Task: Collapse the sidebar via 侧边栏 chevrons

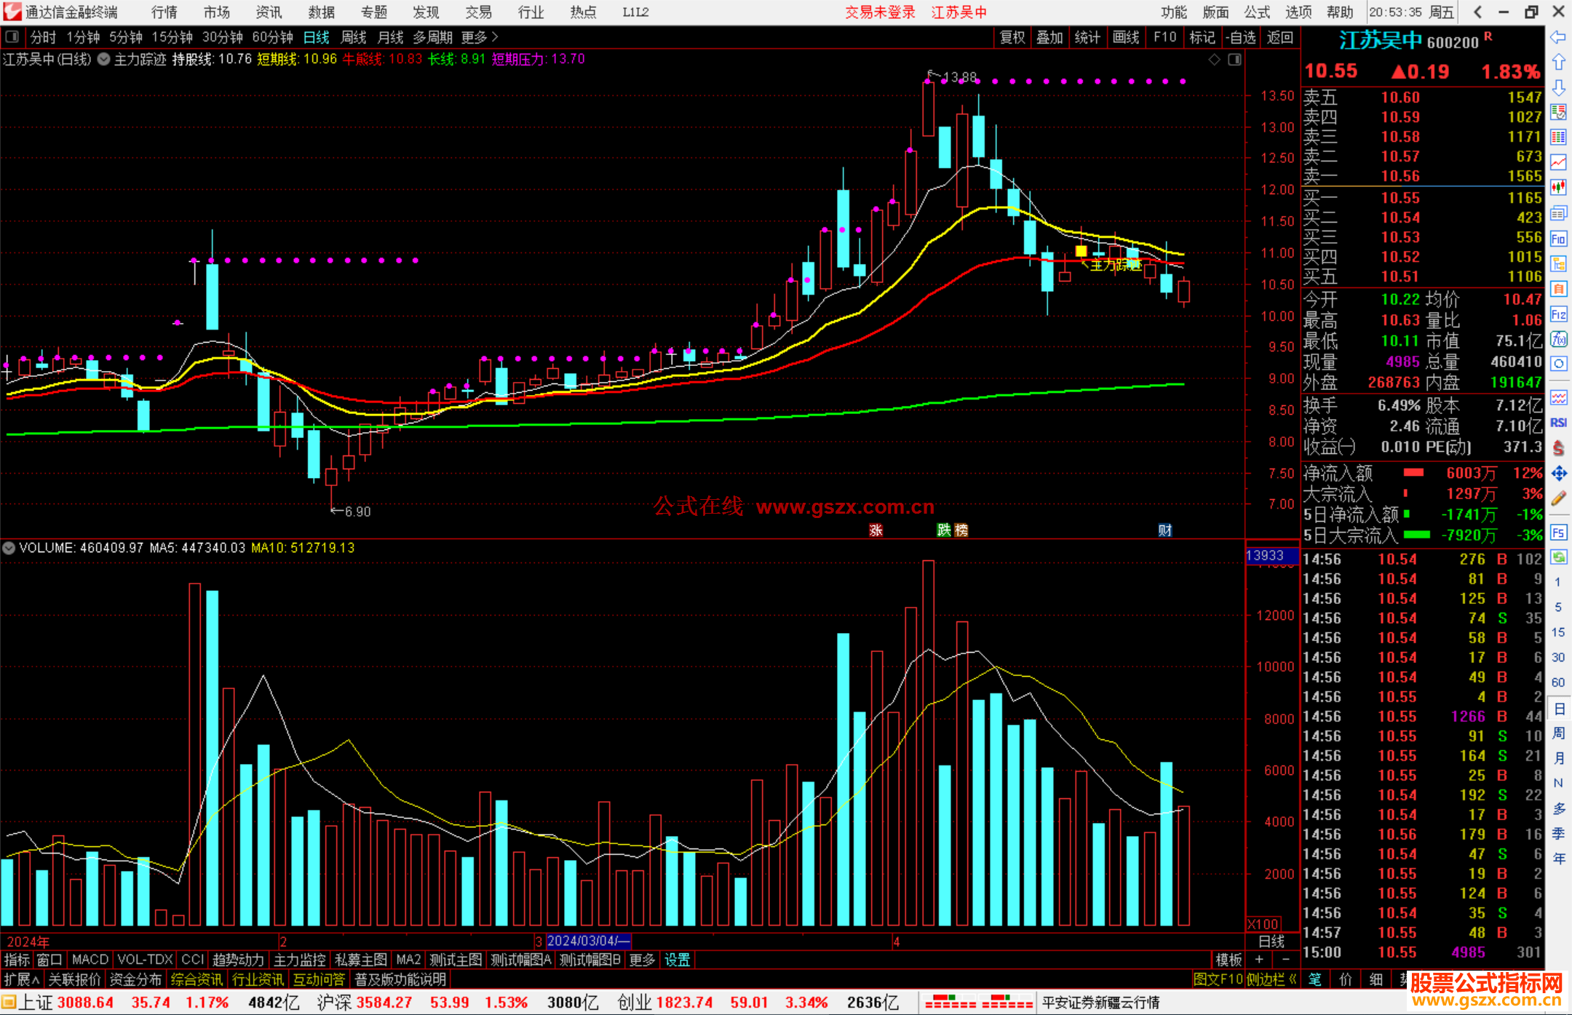Action: [x=1293, y=979]
